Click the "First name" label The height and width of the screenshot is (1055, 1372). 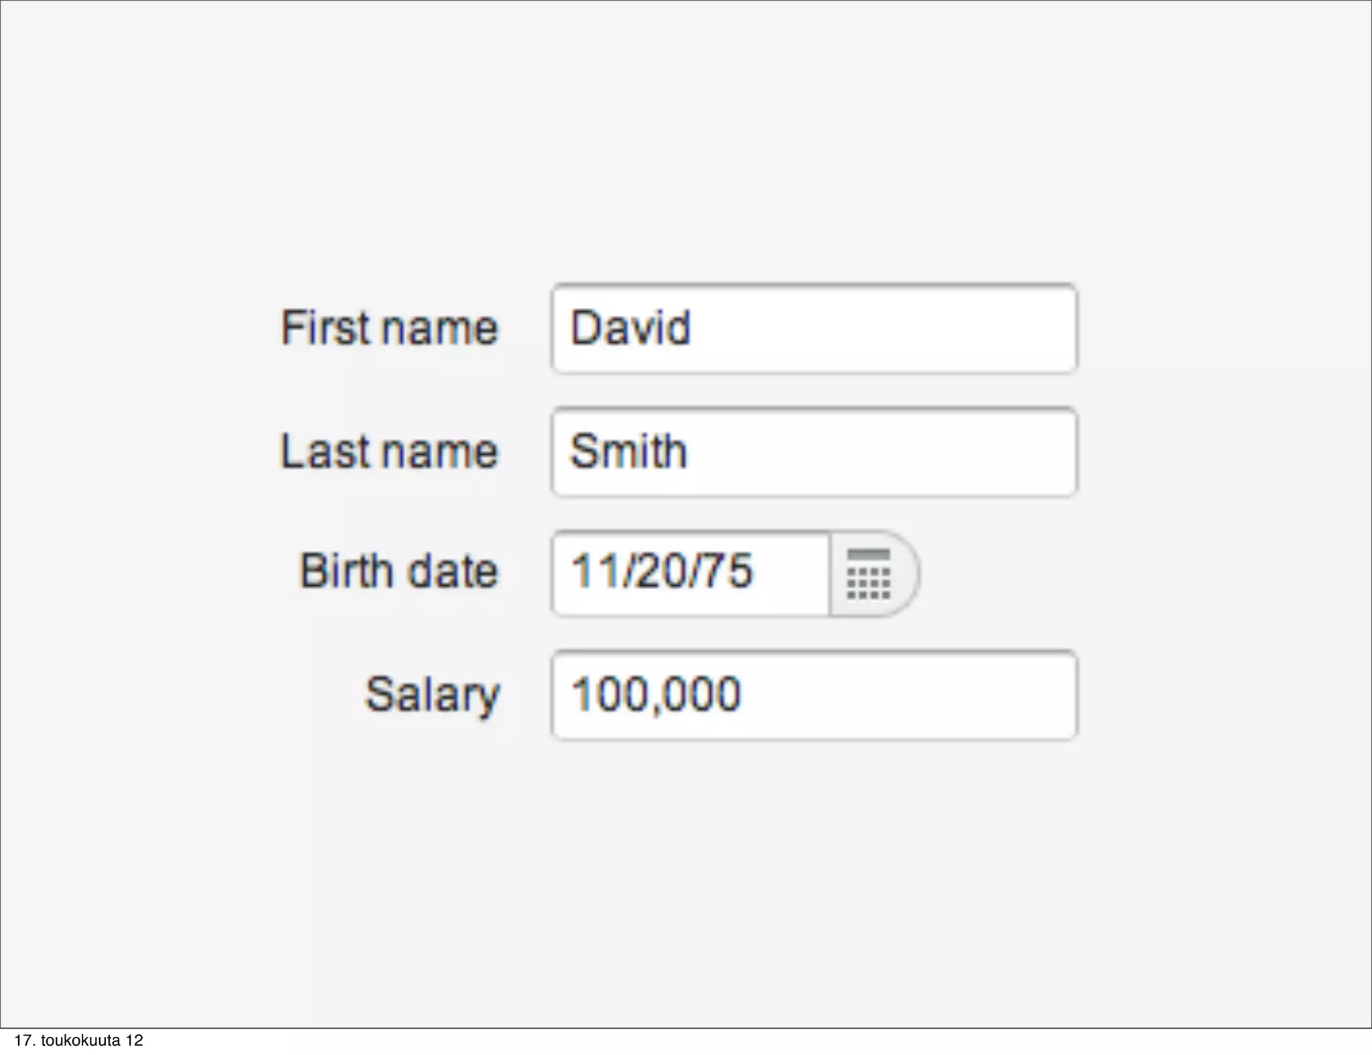pos(389,328)
